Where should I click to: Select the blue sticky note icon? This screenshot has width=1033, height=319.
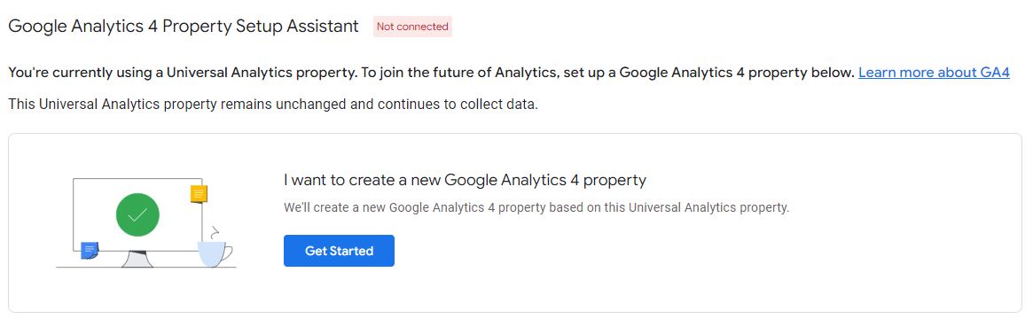tap(90, 250)
